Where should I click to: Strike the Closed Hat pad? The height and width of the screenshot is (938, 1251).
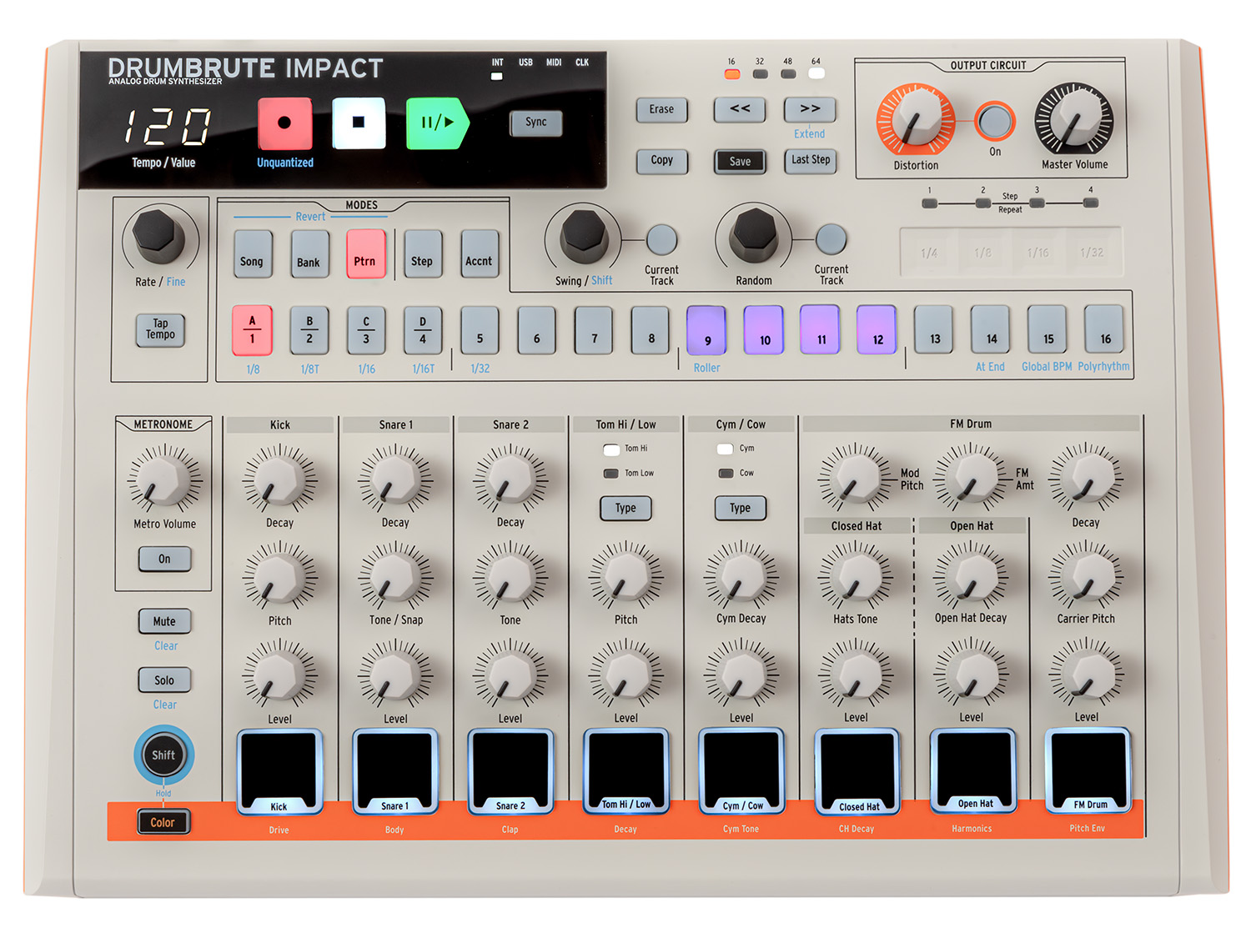(857, 770)
